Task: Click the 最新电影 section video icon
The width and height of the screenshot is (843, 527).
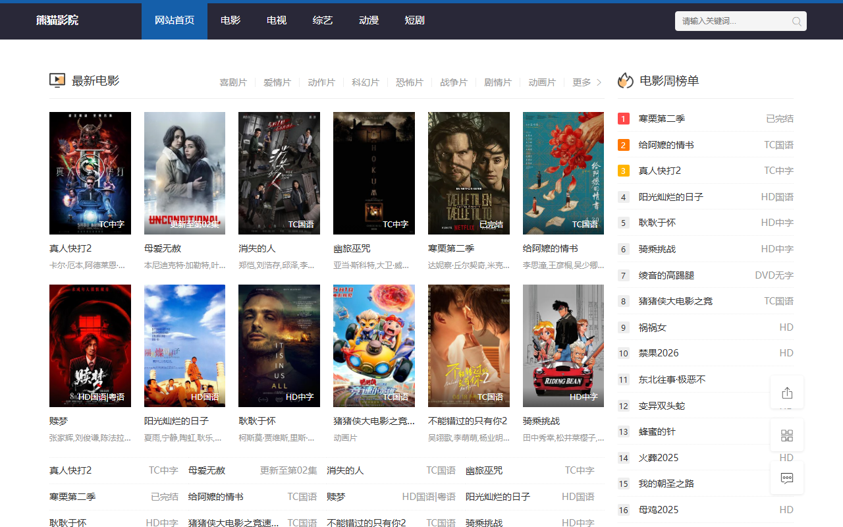Action: [57, 80]
